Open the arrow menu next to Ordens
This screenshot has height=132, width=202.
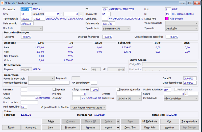[x=118, y=121]
